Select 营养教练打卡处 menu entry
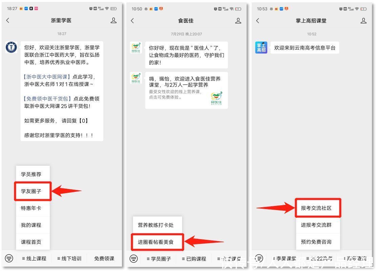The height and width of the screenshot is (271, 376). pos(158,225)
